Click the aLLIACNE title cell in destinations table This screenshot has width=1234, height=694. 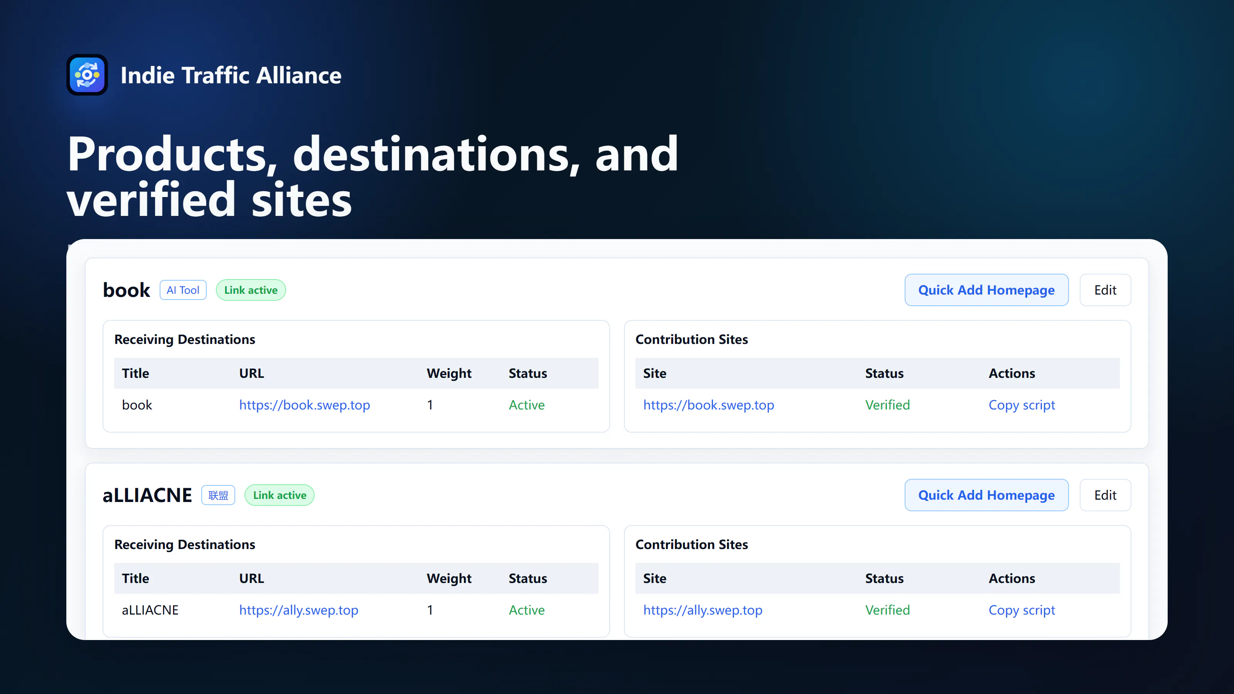coord(150,610)
